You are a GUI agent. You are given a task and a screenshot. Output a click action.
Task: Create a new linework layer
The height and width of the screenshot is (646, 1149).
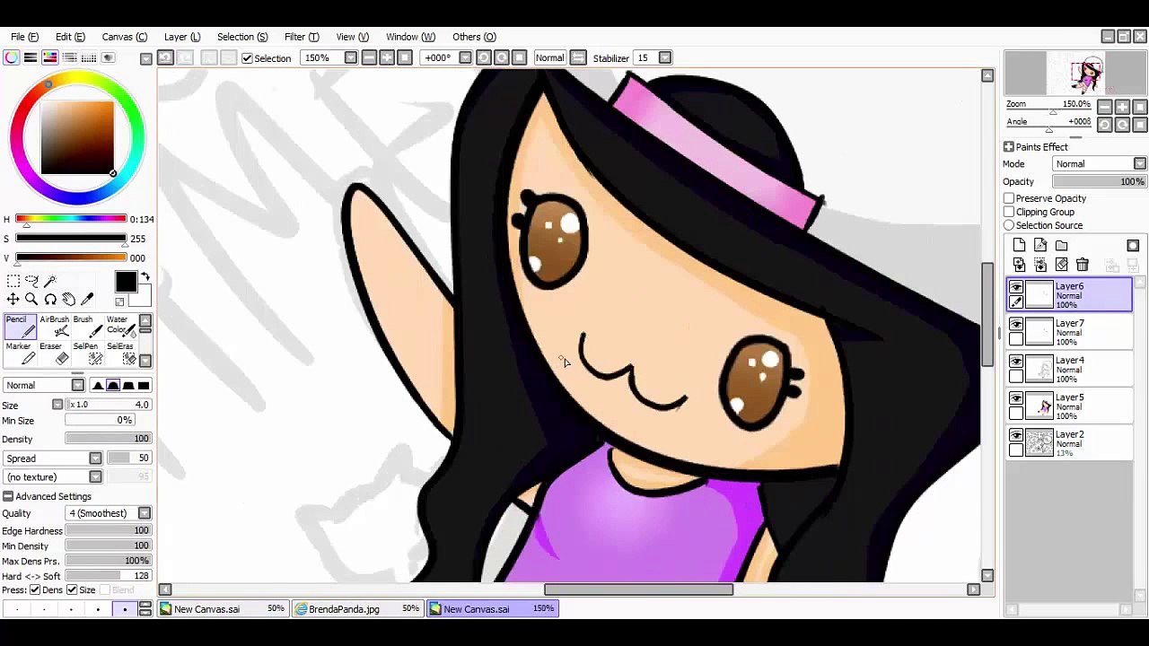[x=1040, y=246]
